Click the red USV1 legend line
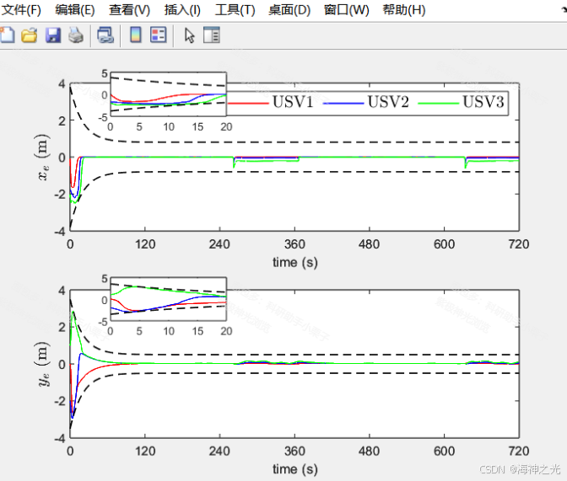 point(248,104)
